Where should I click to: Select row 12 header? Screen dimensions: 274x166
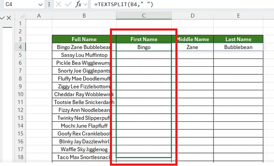click(x=20, y=110)
